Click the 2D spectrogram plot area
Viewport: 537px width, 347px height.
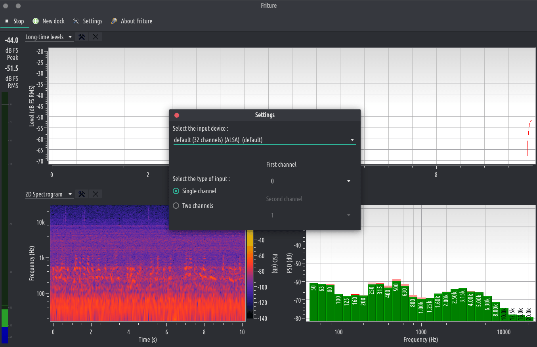[148, 263]
